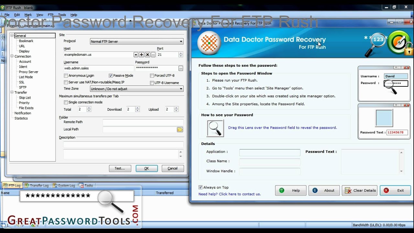Click the 'Need help? Click here to contact us' link

229,194
